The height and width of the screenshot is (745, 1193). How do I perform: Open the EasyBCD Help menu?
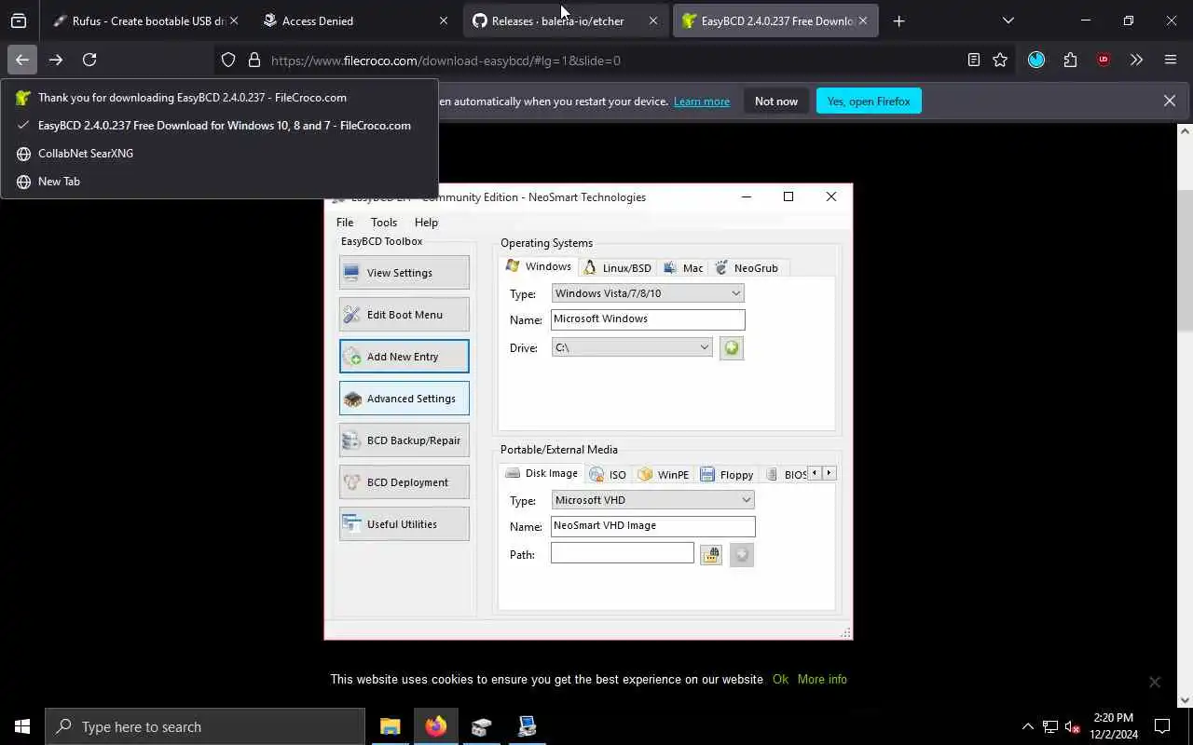[x=426, y=223]
